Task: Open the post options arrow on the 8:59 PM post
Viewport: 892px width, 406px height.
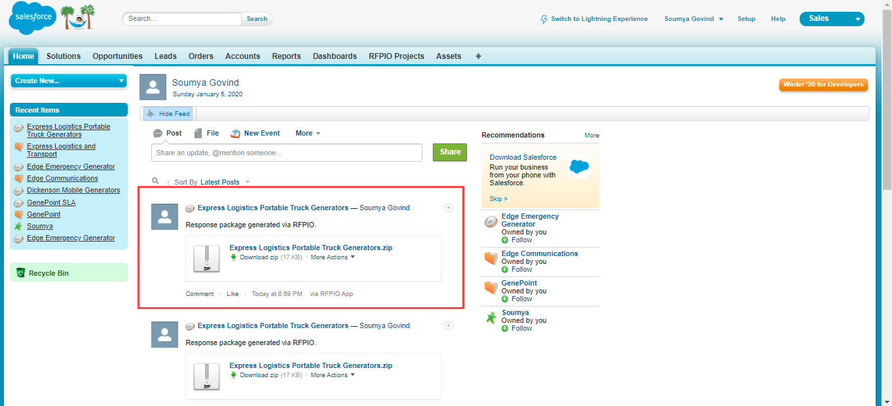Action: (x=449, y=208)
